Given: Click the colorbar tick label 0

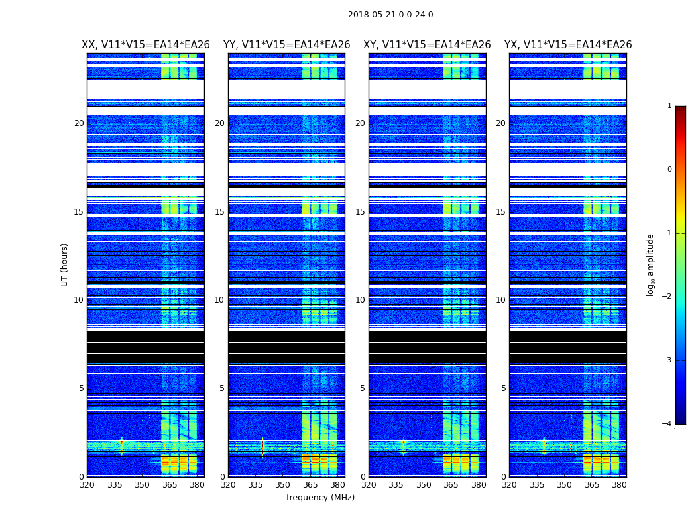Looking at the screenshot, I should [x=669, y=170].
